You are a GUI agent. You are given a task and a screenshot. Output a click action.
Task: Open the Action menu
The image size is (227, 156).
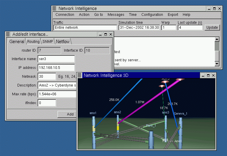point(84,15)
